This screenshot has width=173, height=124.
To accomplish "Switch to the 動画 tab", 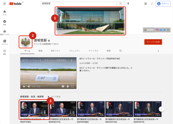I will [x=41, y=51].
